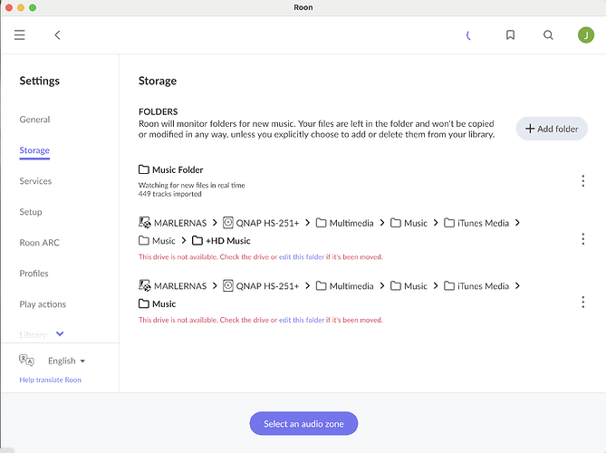
Task: Open the green J profile avatar
Action: pos(586,35)
